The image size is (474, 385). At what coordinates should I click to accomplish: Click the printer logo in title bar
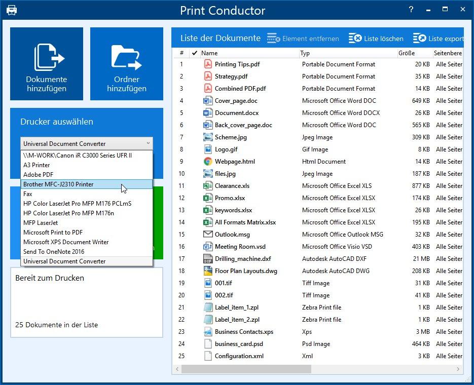point(12,10)
